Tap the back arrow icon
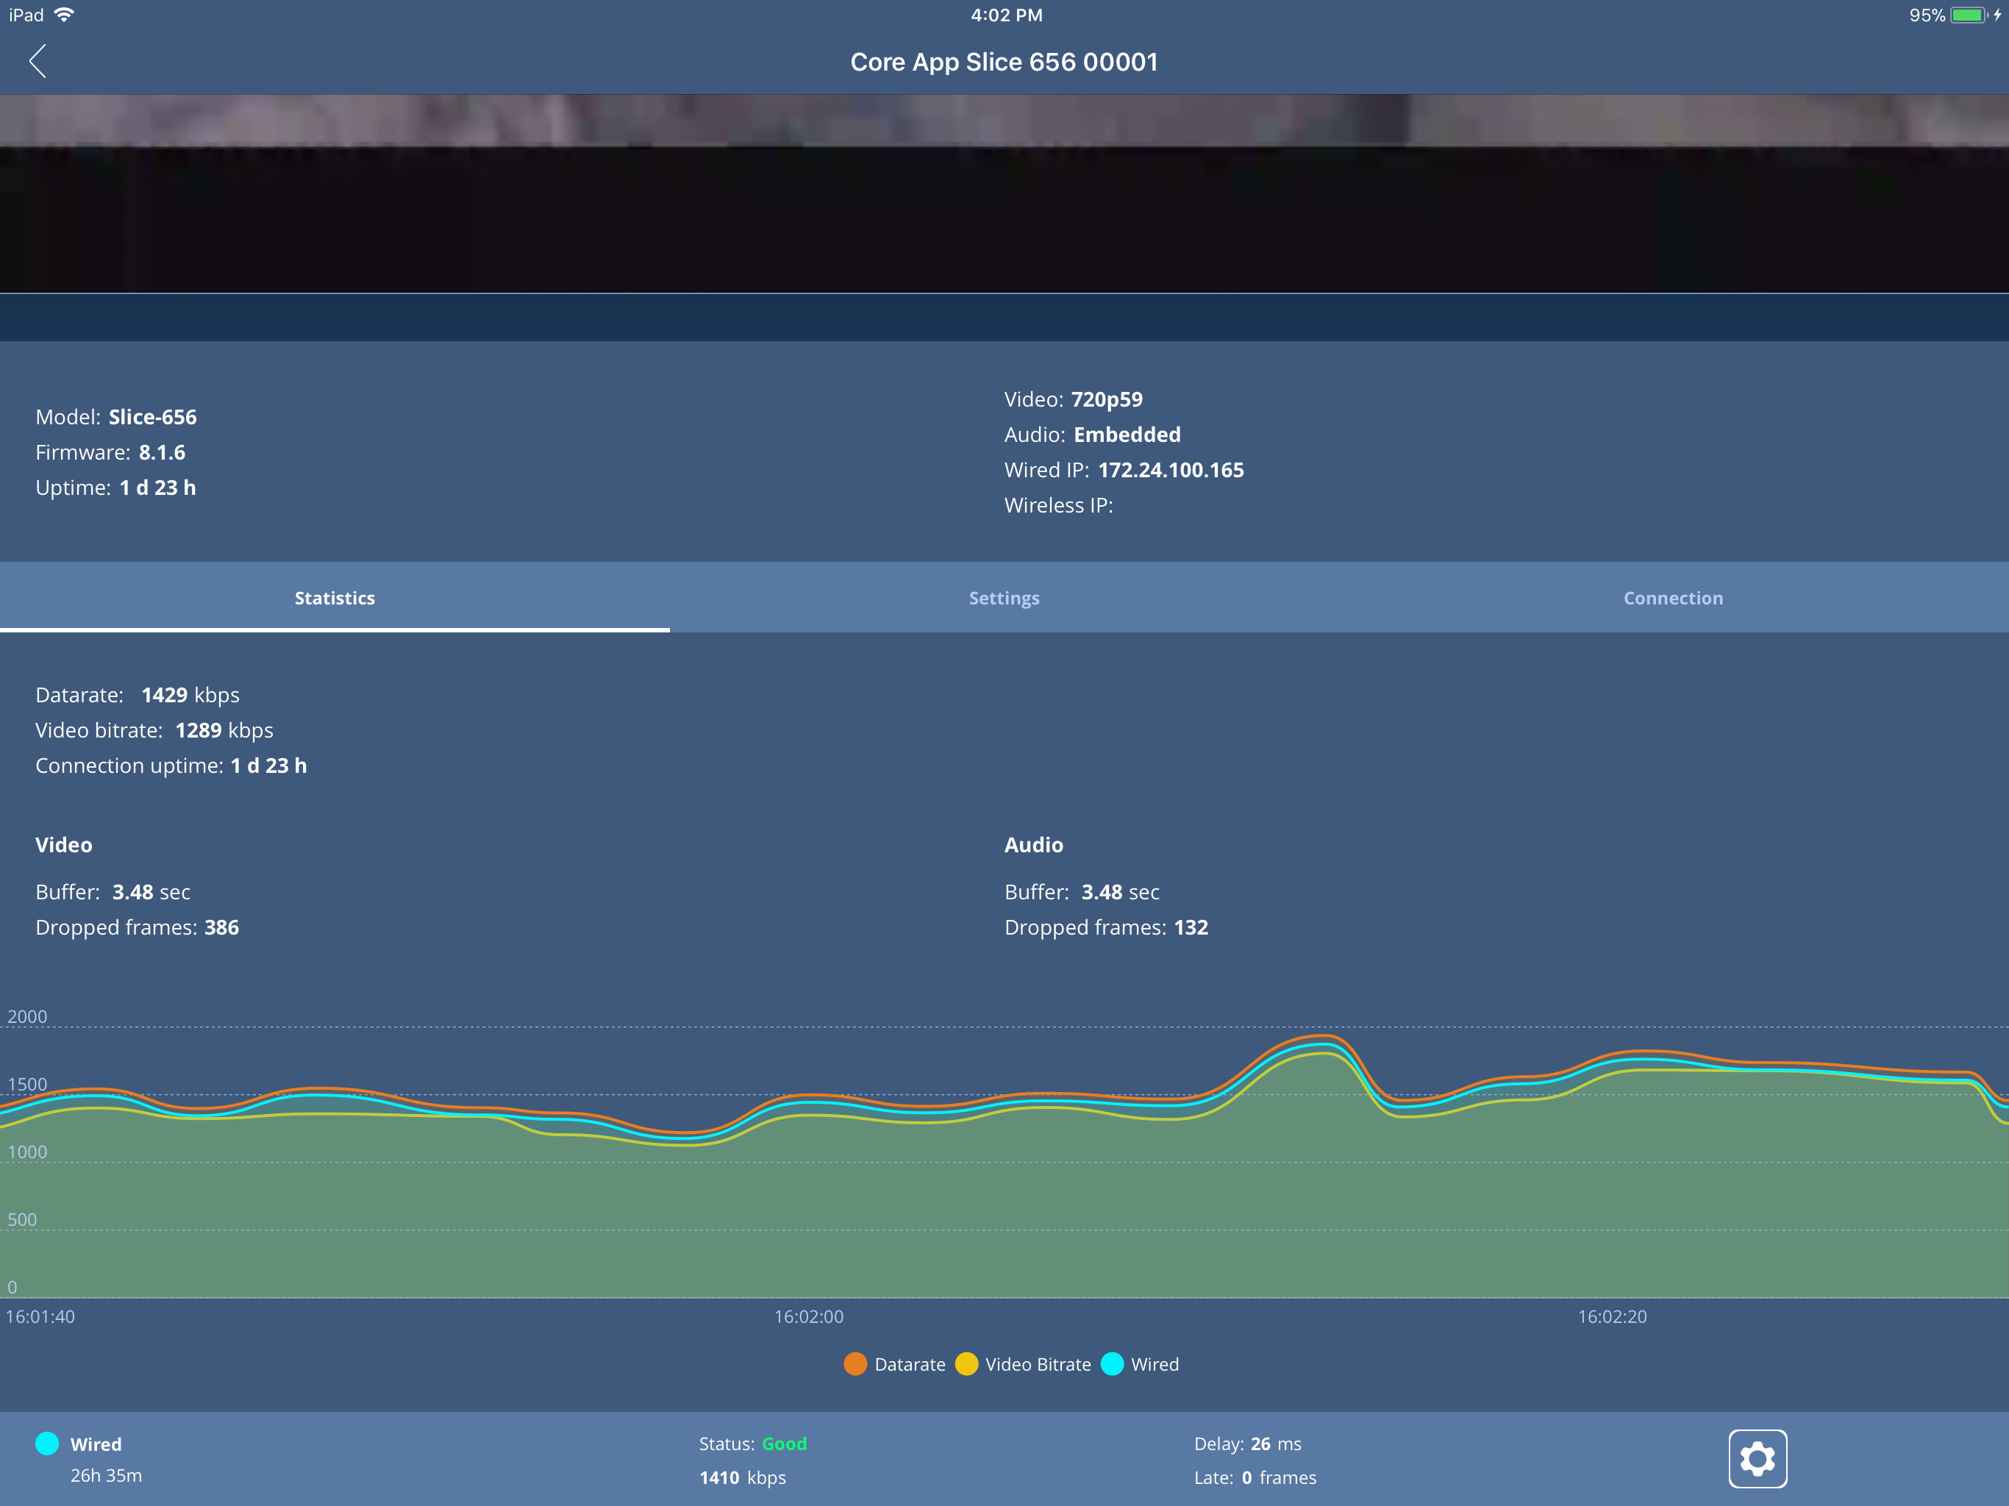 tap(38, 62)
